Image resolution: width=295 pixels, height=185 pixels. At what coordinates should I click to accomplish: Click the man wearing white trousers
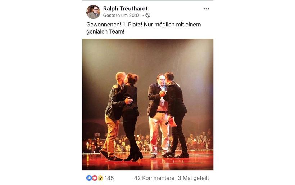coord(158,115)
